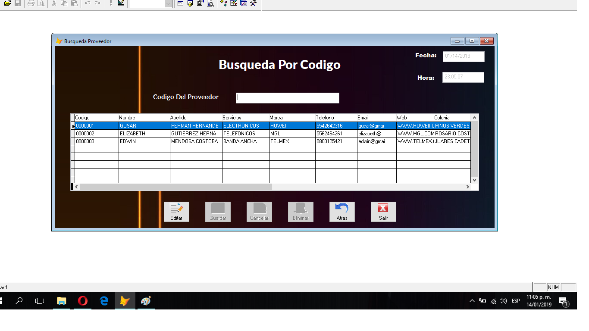Click the Print Preview toolbar icon
589x331 pixels.
41,3
